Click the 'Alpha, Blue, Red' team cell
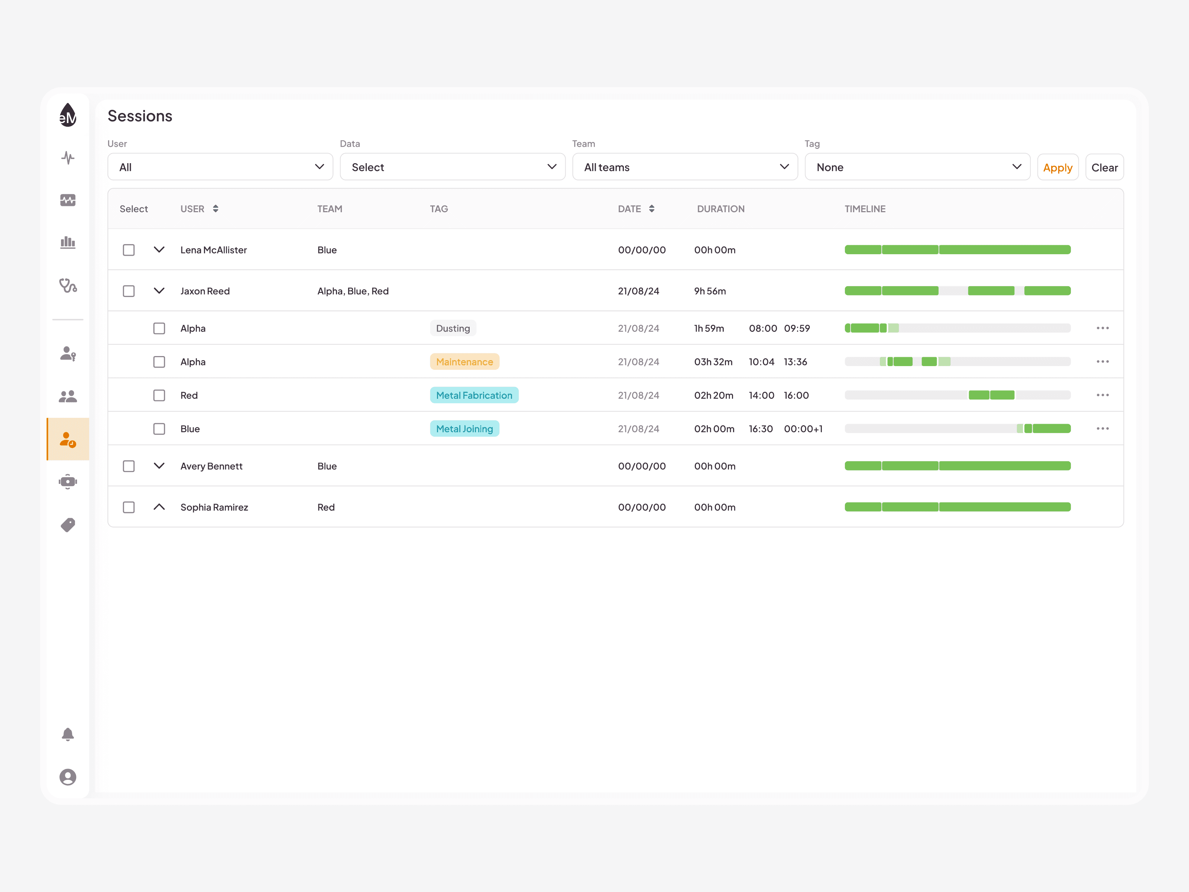The width and height of the screenshot is (1189, 892). [x=353, y=291]
